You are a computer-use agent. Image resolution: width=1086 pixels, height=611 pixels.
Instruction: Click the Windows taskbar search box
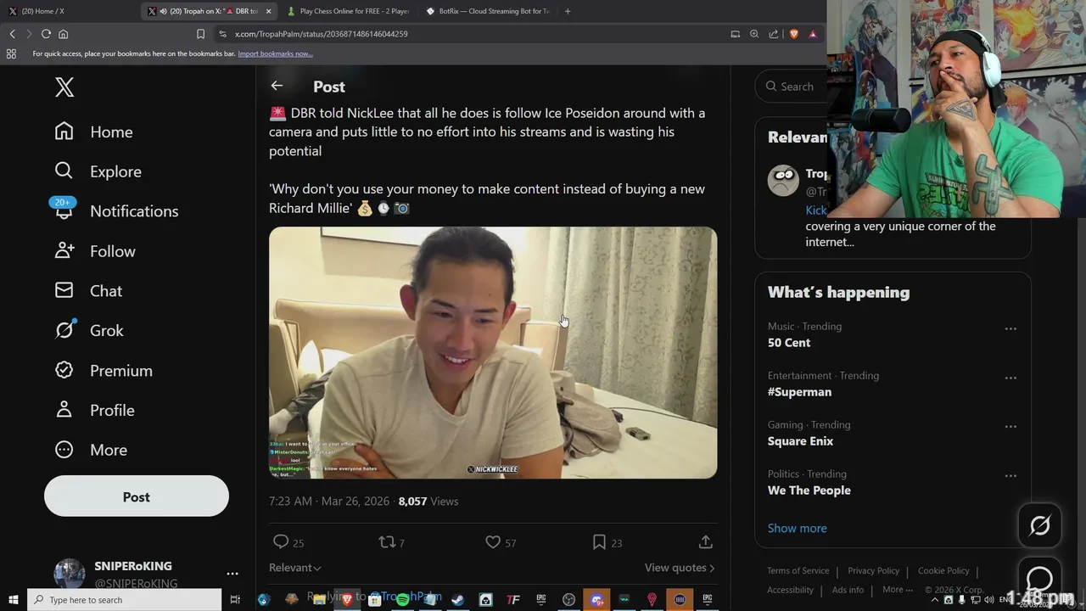tap(125, 600)
